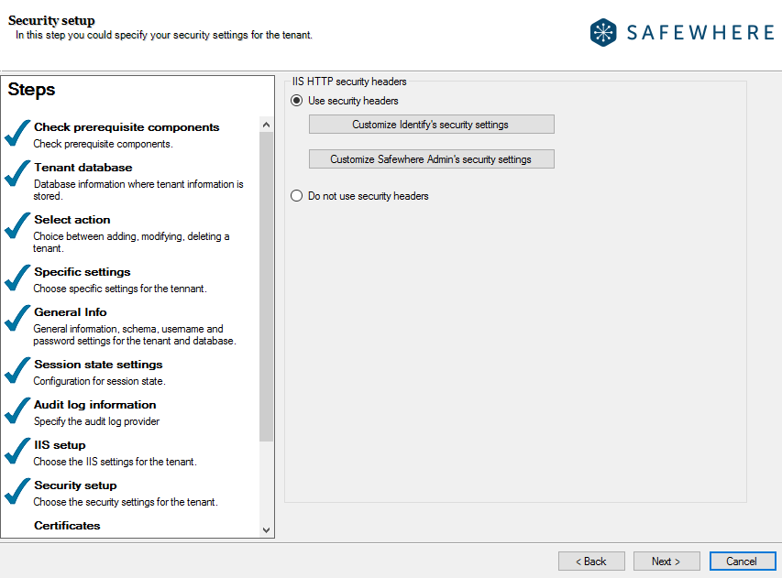
Task: Open Customize Safewhere Admin's security settings
Action: (x=431, y=158)
